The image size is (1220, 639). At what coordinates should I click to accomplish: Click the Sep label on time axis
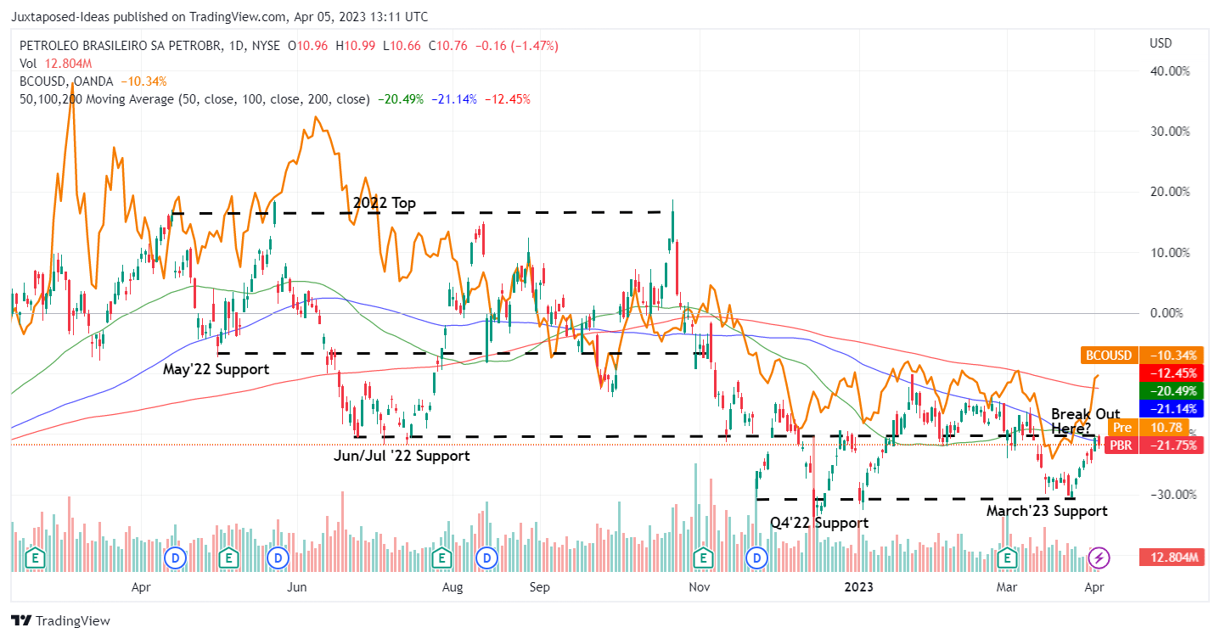tap(539, 586)
